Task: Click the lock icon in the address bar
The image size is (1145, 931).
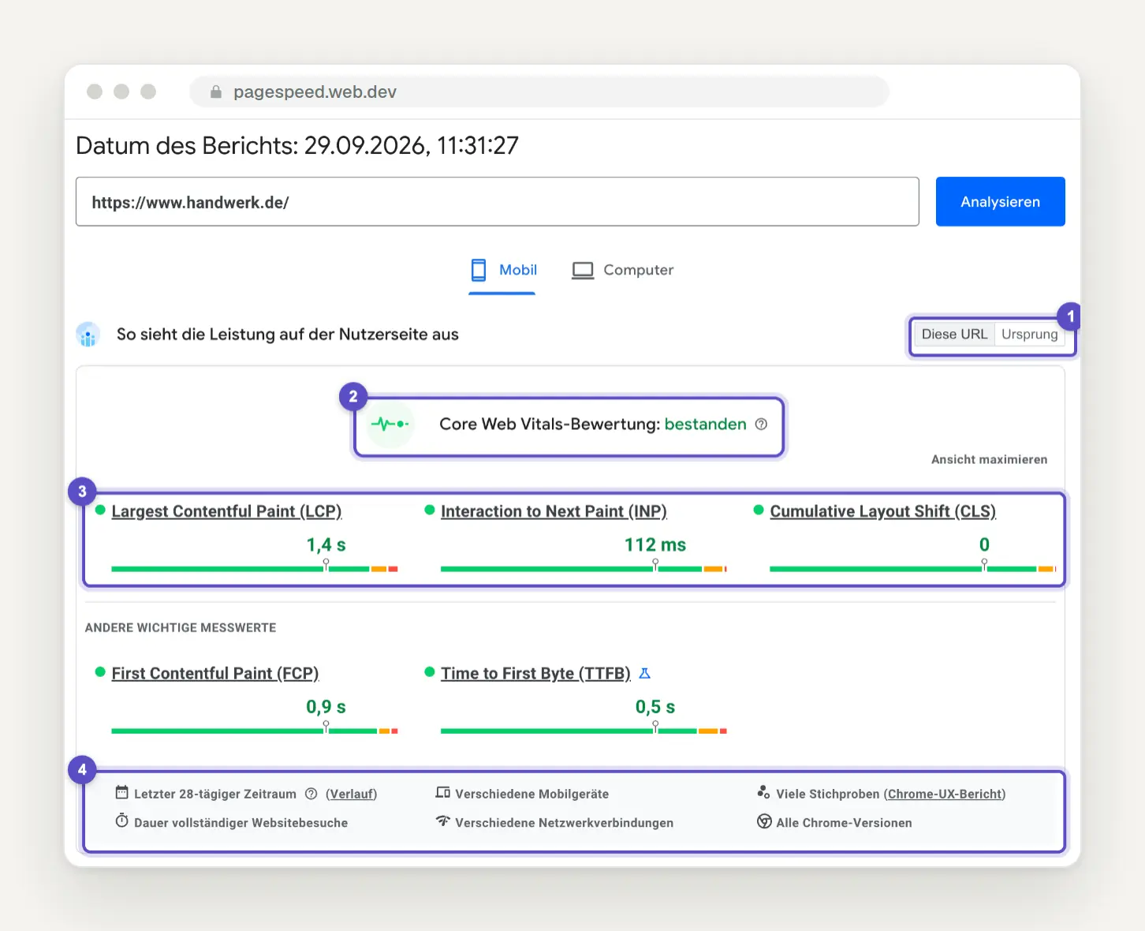Action: (216, 92)
